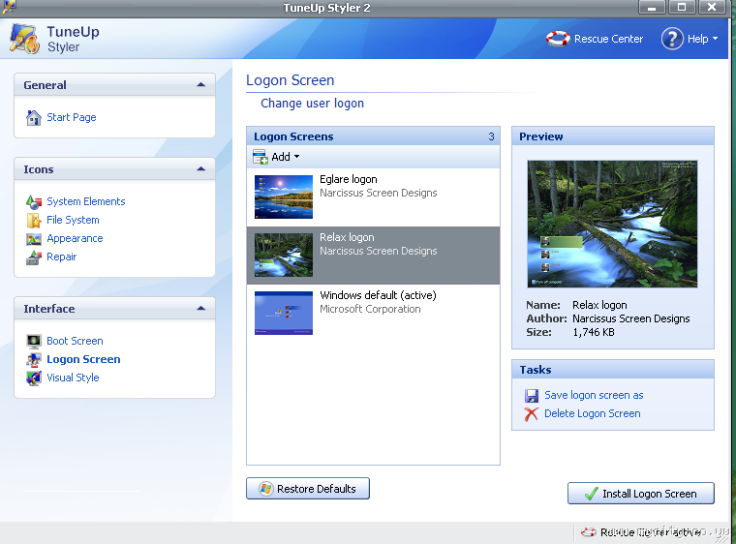Click the Appearance picture icon
Viewport: 736px width, 544px height.
pos(34,239)
